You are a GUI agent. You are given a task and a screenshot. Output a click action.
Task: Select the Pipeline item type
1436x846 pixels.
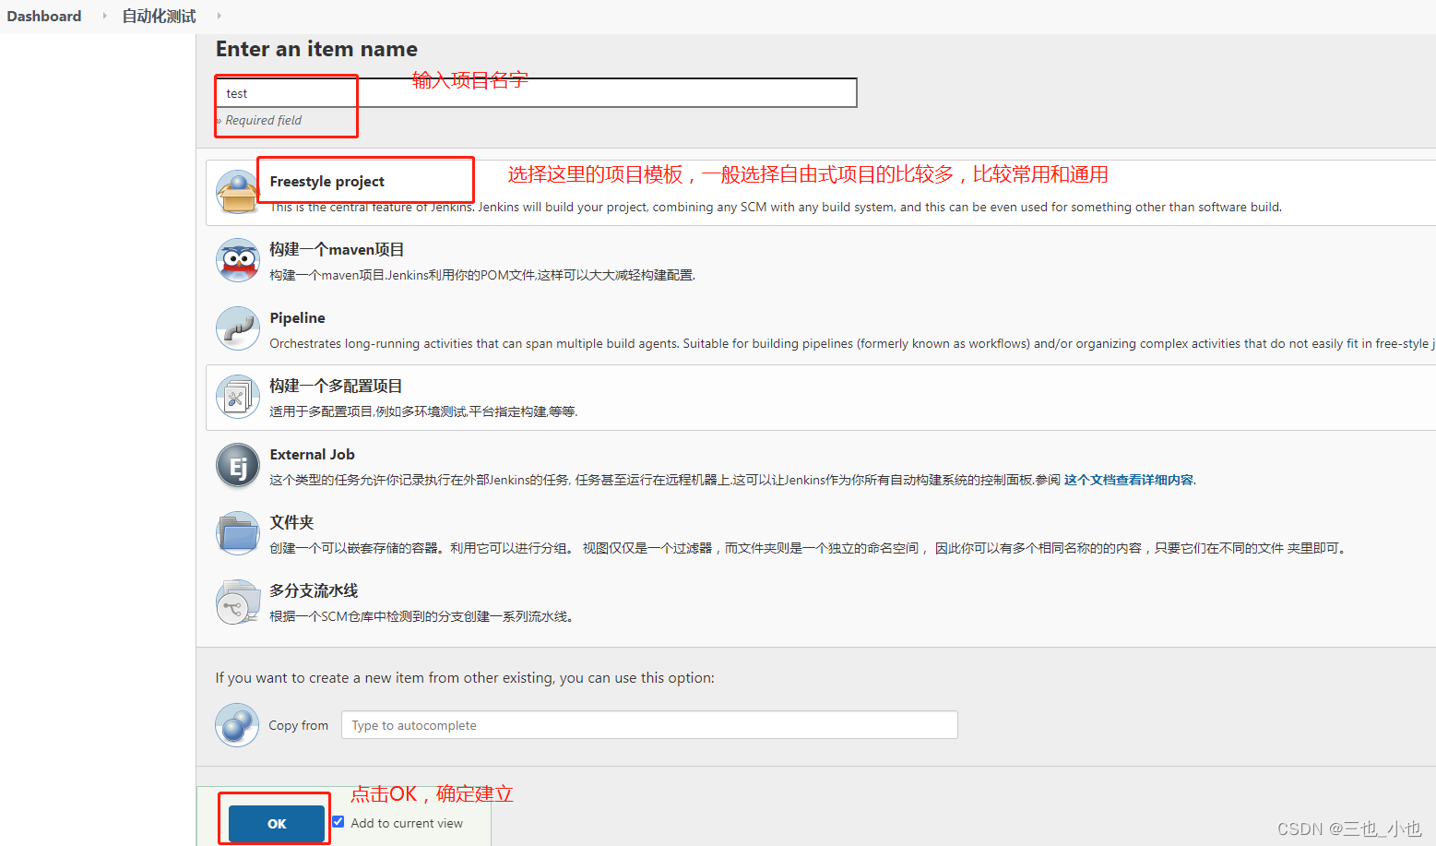point(297,317)
